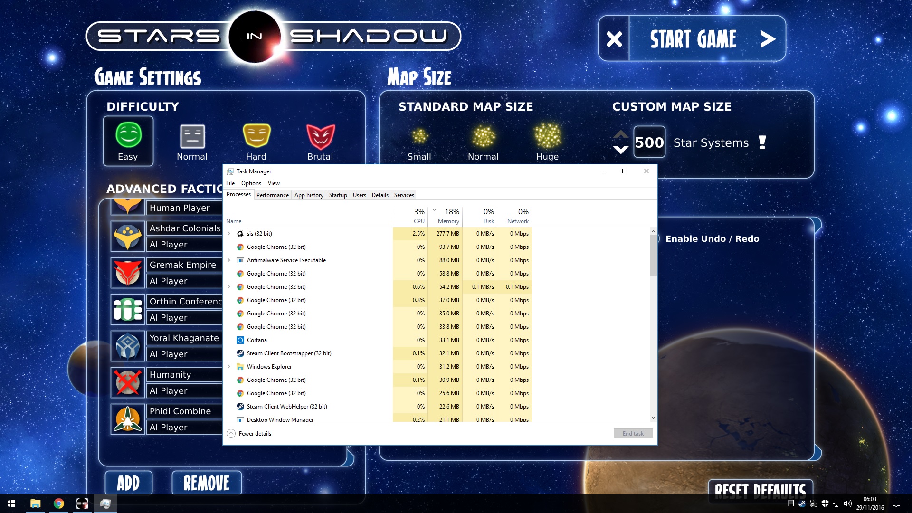Sort processes by the CPU column

[x=410, y=216]
